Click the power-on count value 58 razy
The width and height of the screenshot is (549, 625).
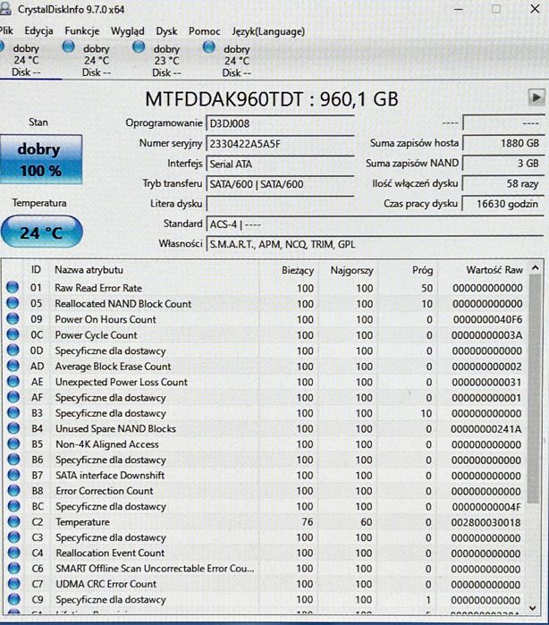[503, 184]
